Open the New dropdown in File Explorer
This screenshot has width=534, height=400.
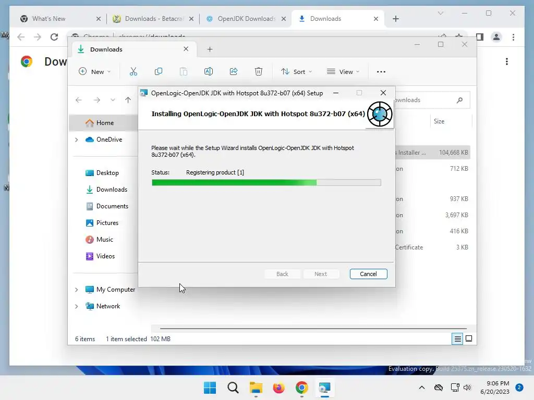pyautogui.click(x=95, y=72)
